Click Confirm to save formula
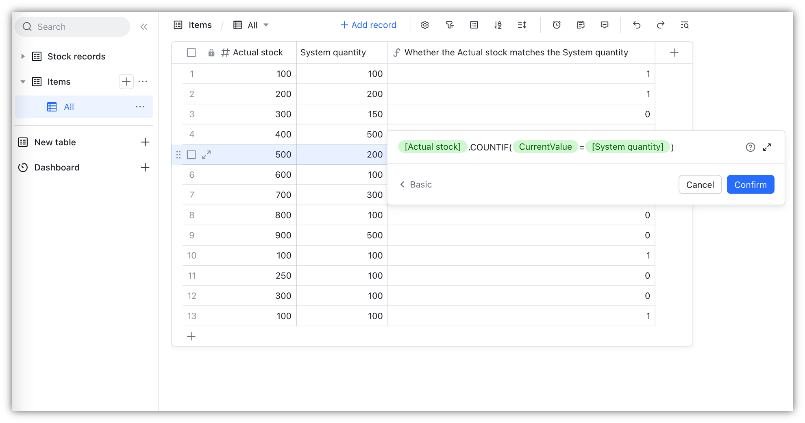The width and height of the screenshot is (805, 423). (750, 185)
